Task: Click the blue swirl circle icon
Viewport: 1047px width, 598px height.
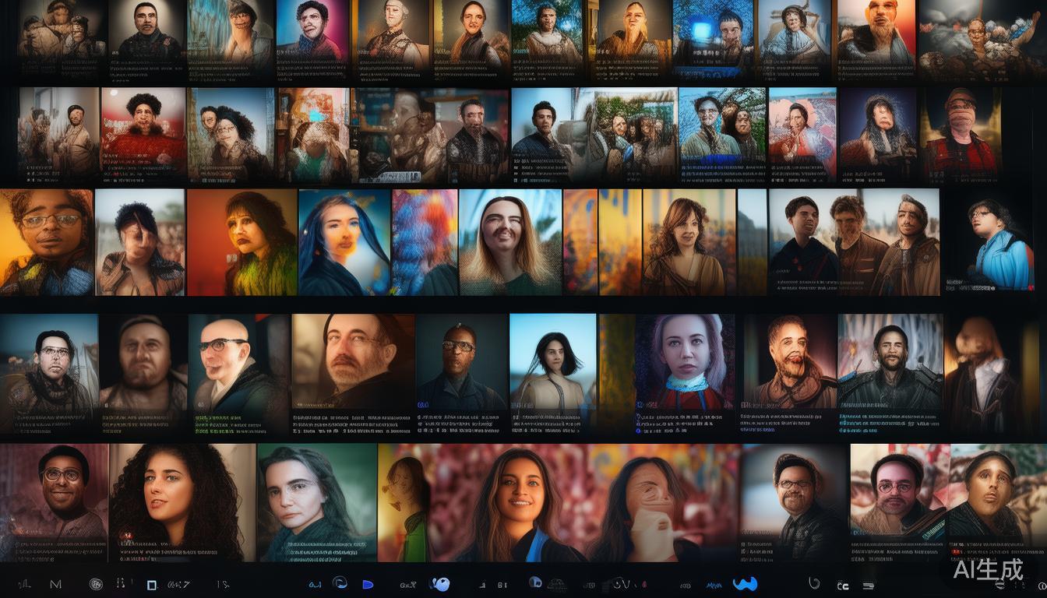Action: point(340,582)
